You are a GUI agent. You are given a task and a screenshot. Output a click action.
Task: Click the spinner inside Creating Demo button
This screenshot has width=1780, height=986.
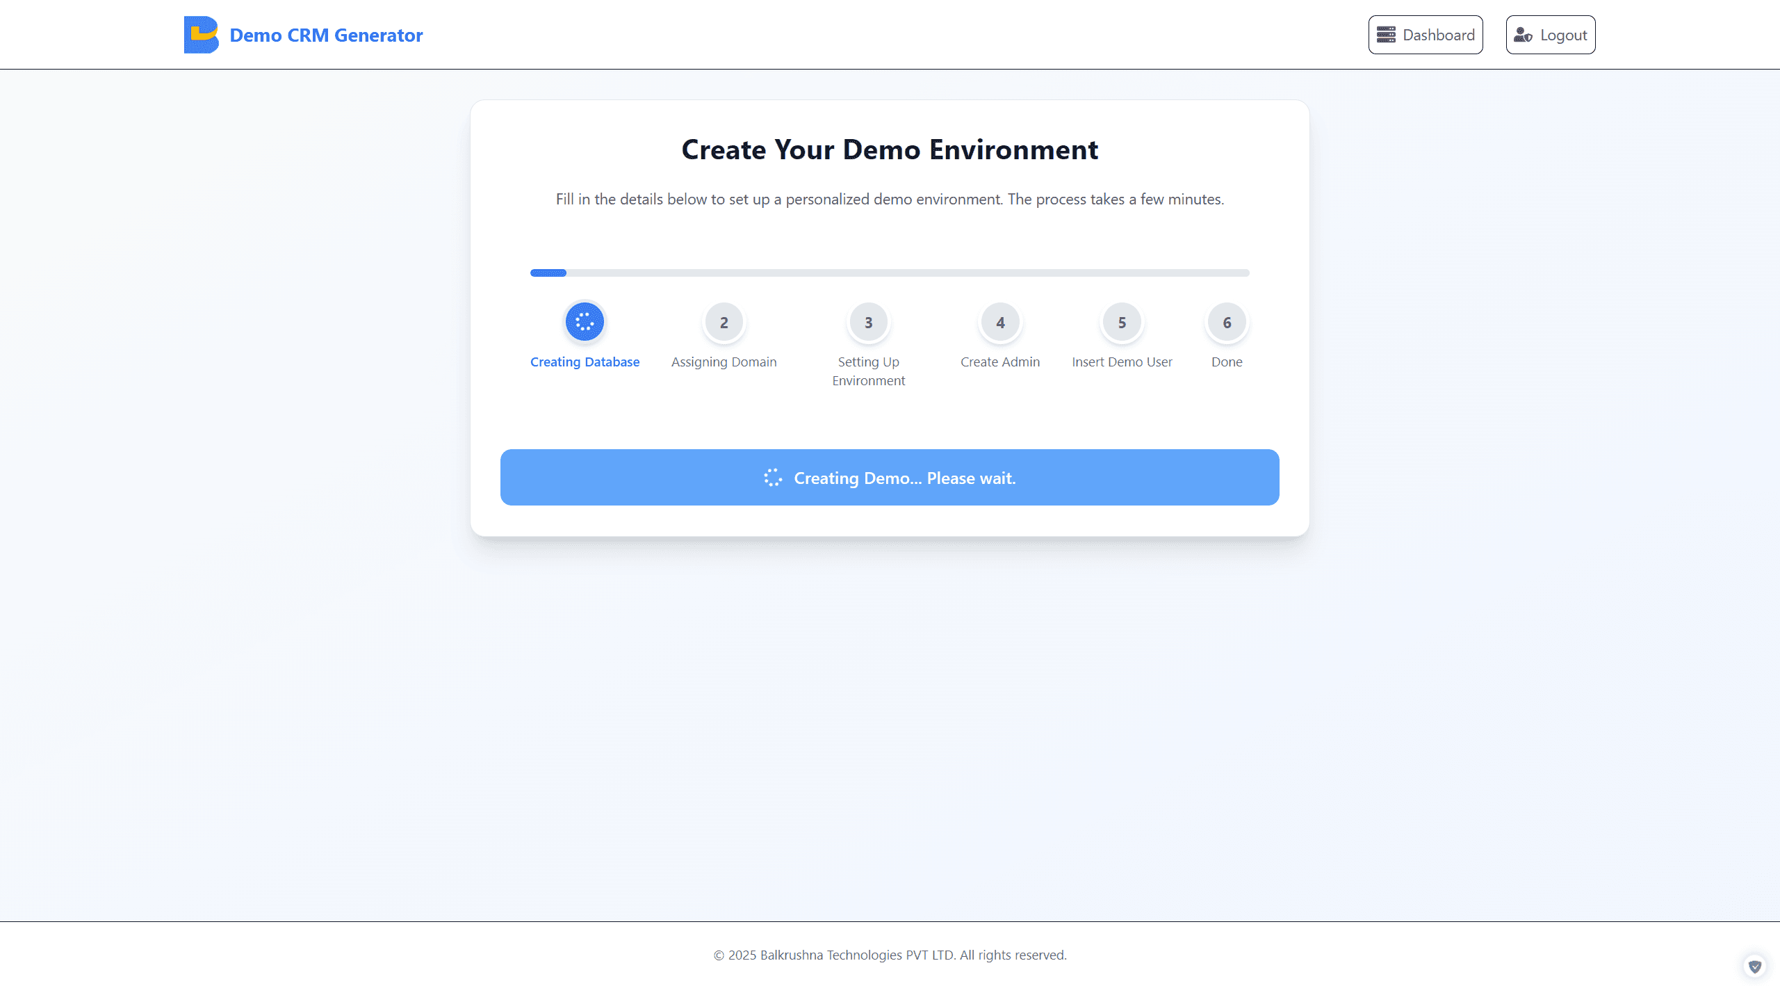point(773,477)
